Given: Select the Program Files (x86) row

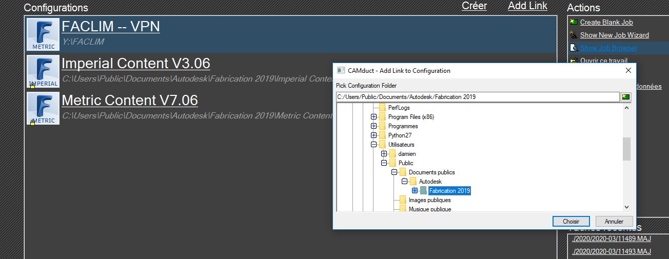Looking at the screenshot, I should (411, 117).
